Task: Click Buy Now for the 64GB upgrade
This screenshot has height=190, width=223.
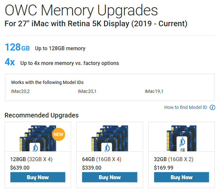Action: point(110,177)
